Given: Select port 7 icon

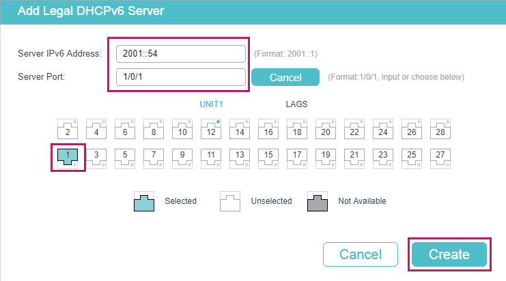Looking at the screenshot, I should coord(154,158).
